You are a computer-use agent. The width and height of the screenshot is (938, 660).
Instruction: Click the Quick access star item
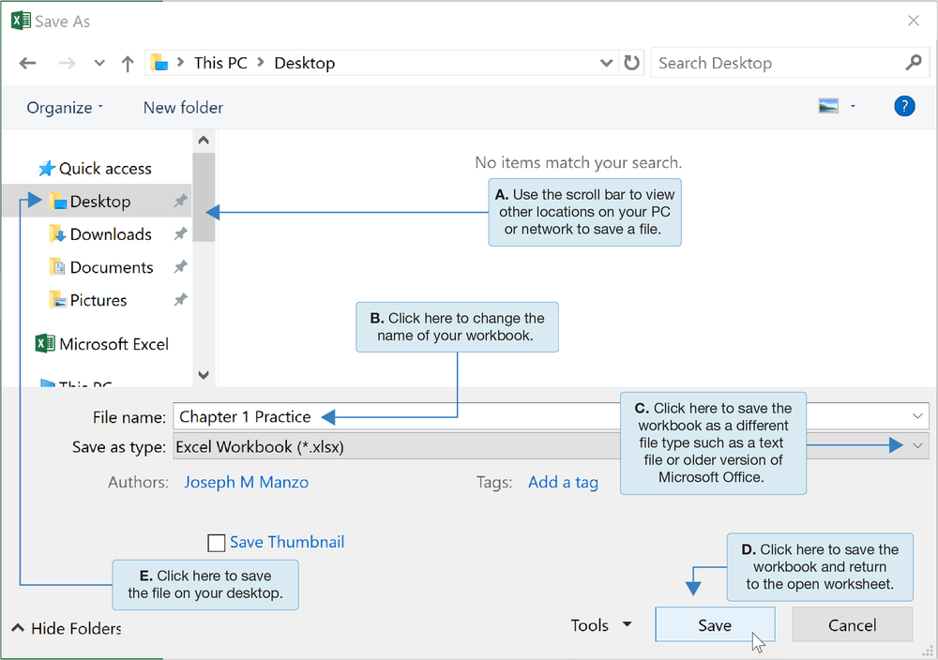(x=104, y=169)
